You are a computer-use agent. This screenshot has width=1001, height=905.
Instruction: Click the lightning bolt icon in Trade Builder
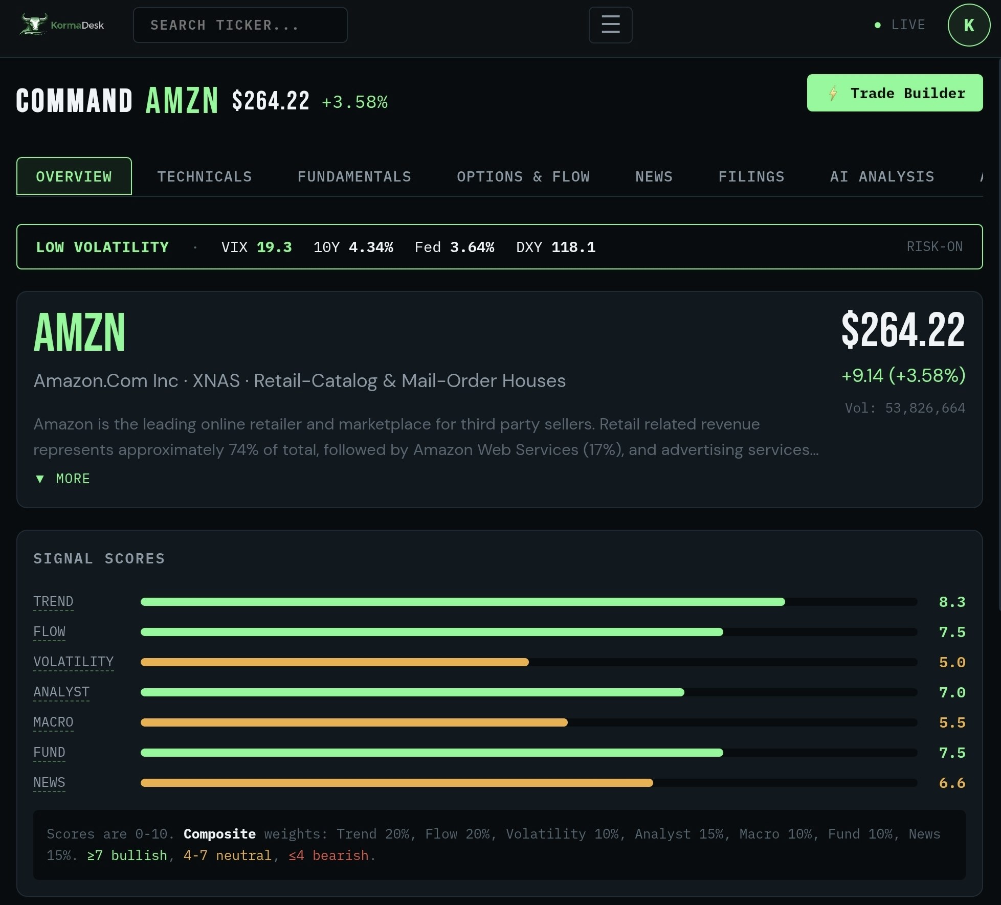[x=833, y=93]
